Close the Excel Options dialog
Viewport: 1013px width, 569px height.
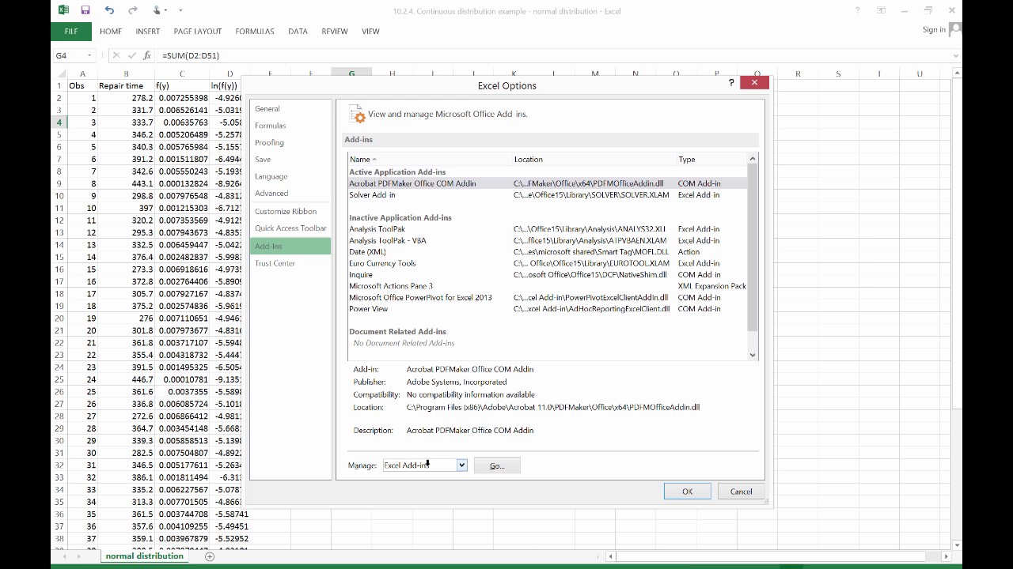pyautogui.click(x=754, y=82)
